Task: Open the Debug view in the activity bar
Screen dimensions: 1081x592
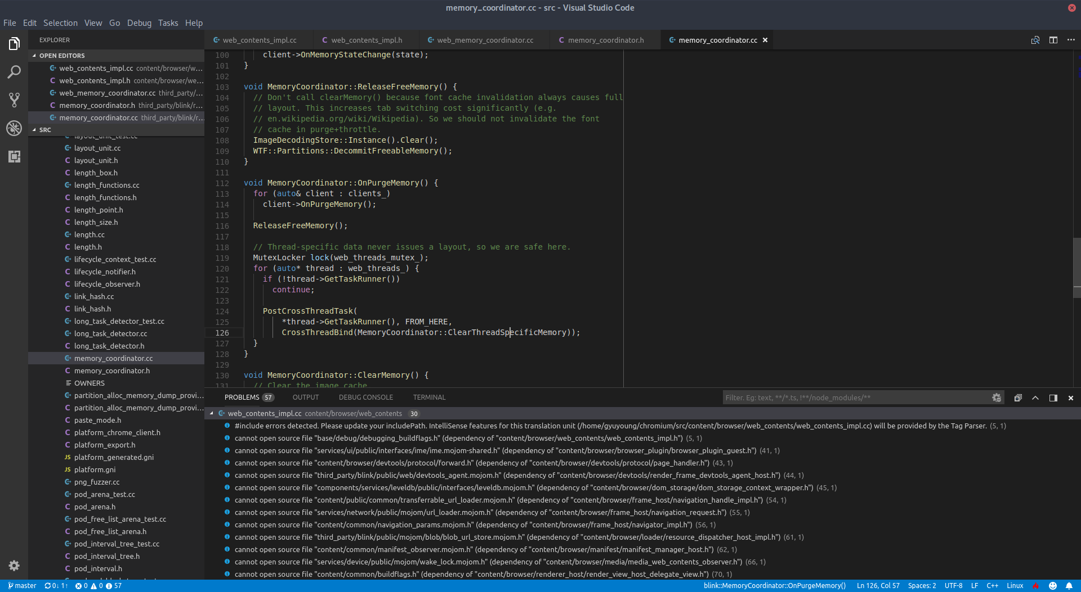Action: tap(14, 128)
